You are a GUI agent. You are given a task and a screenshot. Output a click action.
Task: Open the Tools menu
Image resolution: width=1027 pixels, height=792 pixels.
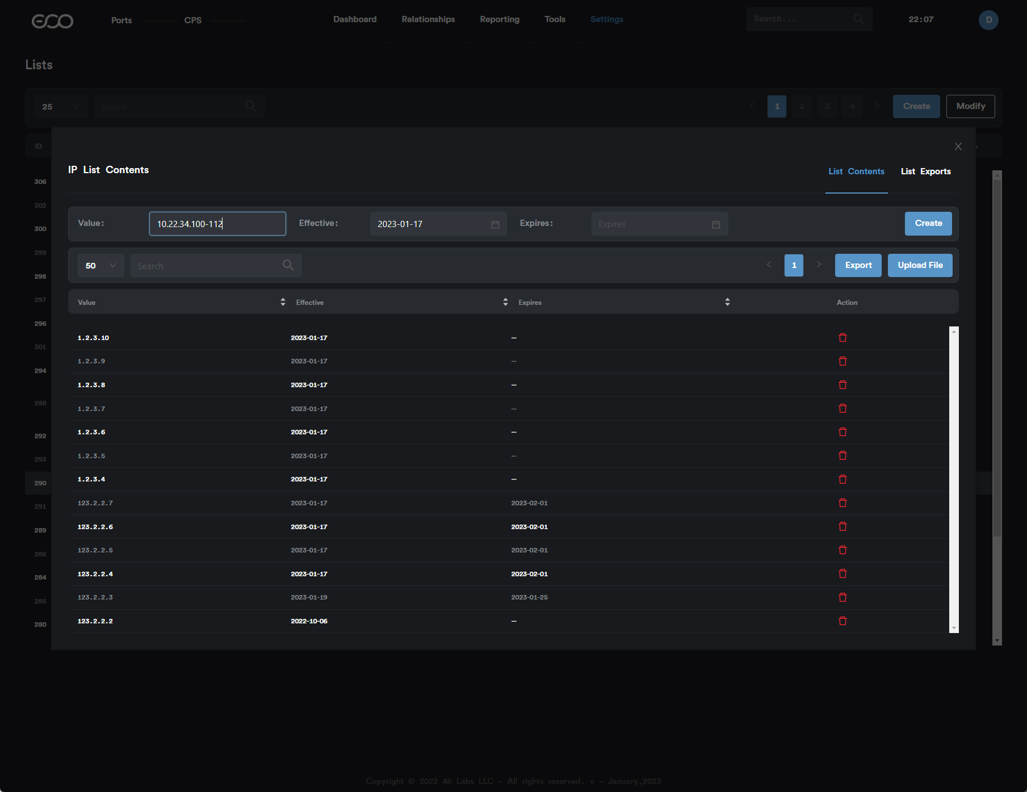click(555, 19)
